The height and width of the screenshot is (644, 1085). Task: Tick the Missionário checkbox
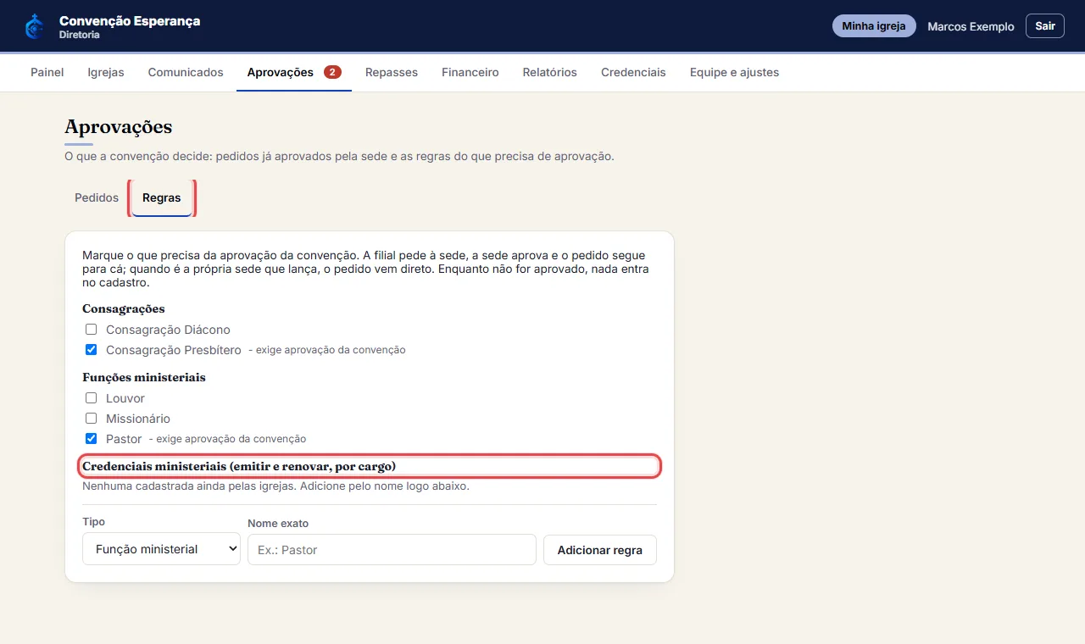coord(91,419)
